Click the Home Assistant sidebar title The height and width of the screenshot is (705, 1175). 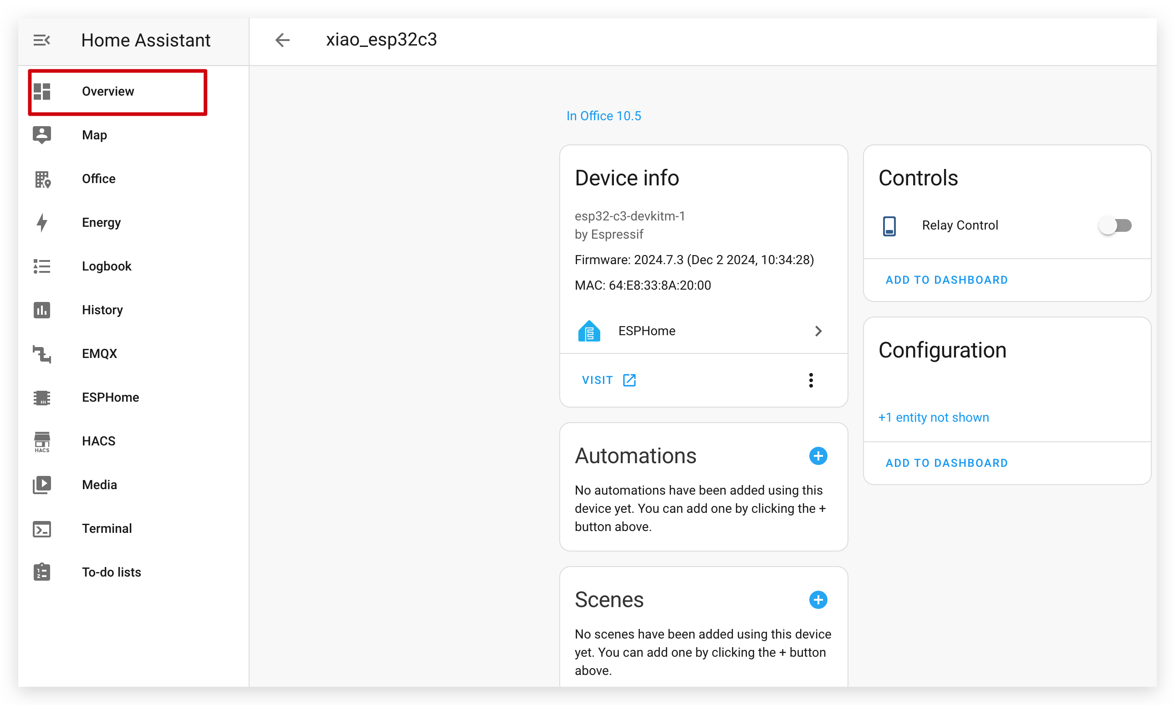click(x=146, y=41)
